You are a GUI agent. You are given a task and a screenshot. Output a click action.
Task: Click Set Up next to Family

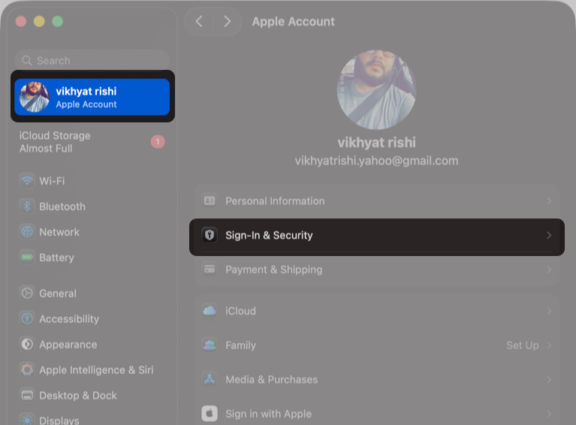click(523, 345)
